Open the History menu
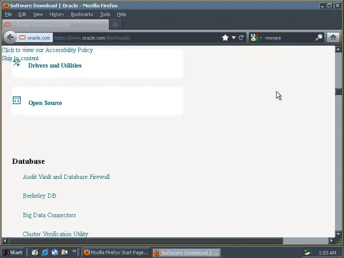The image size is (344, 258). coord(57,14)
